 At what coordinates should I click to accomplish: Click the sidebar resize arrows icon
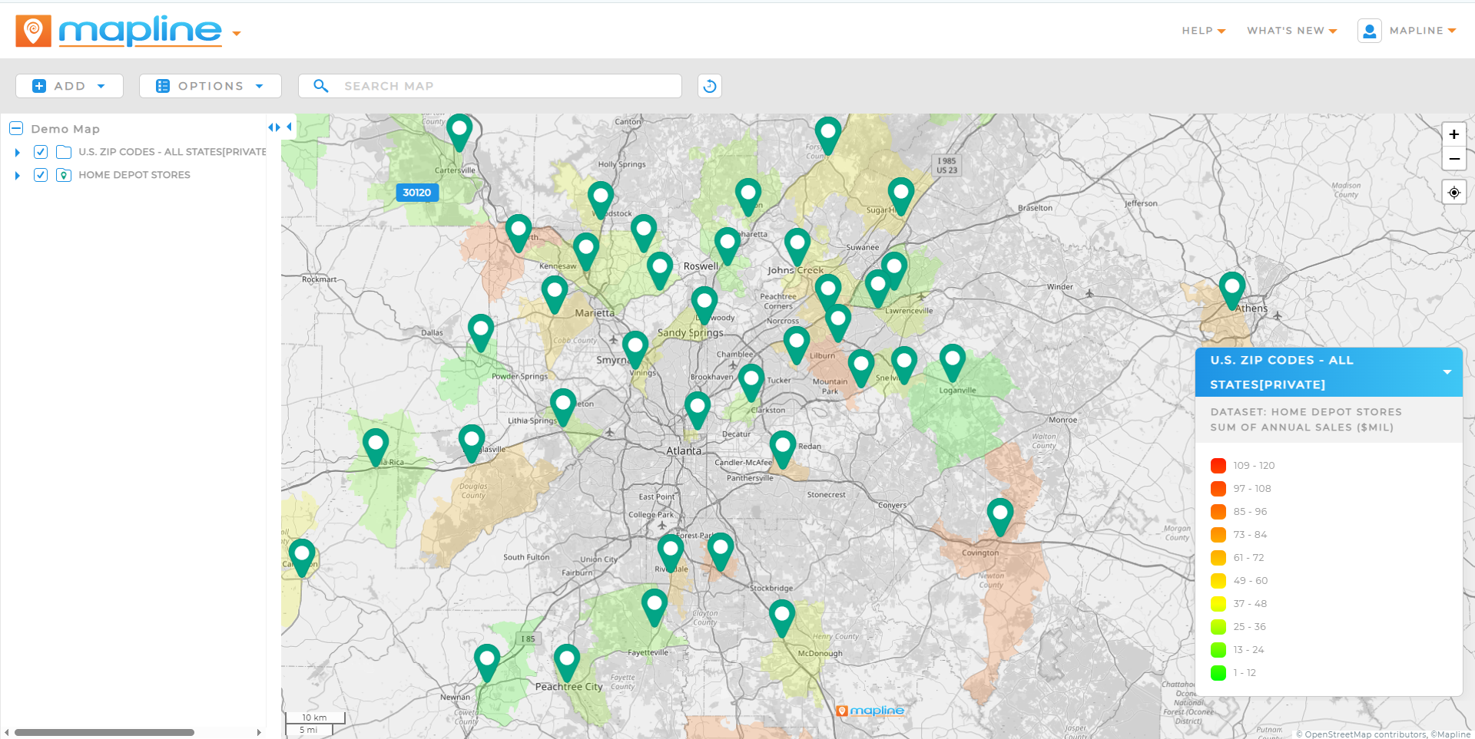click(273, 127)
